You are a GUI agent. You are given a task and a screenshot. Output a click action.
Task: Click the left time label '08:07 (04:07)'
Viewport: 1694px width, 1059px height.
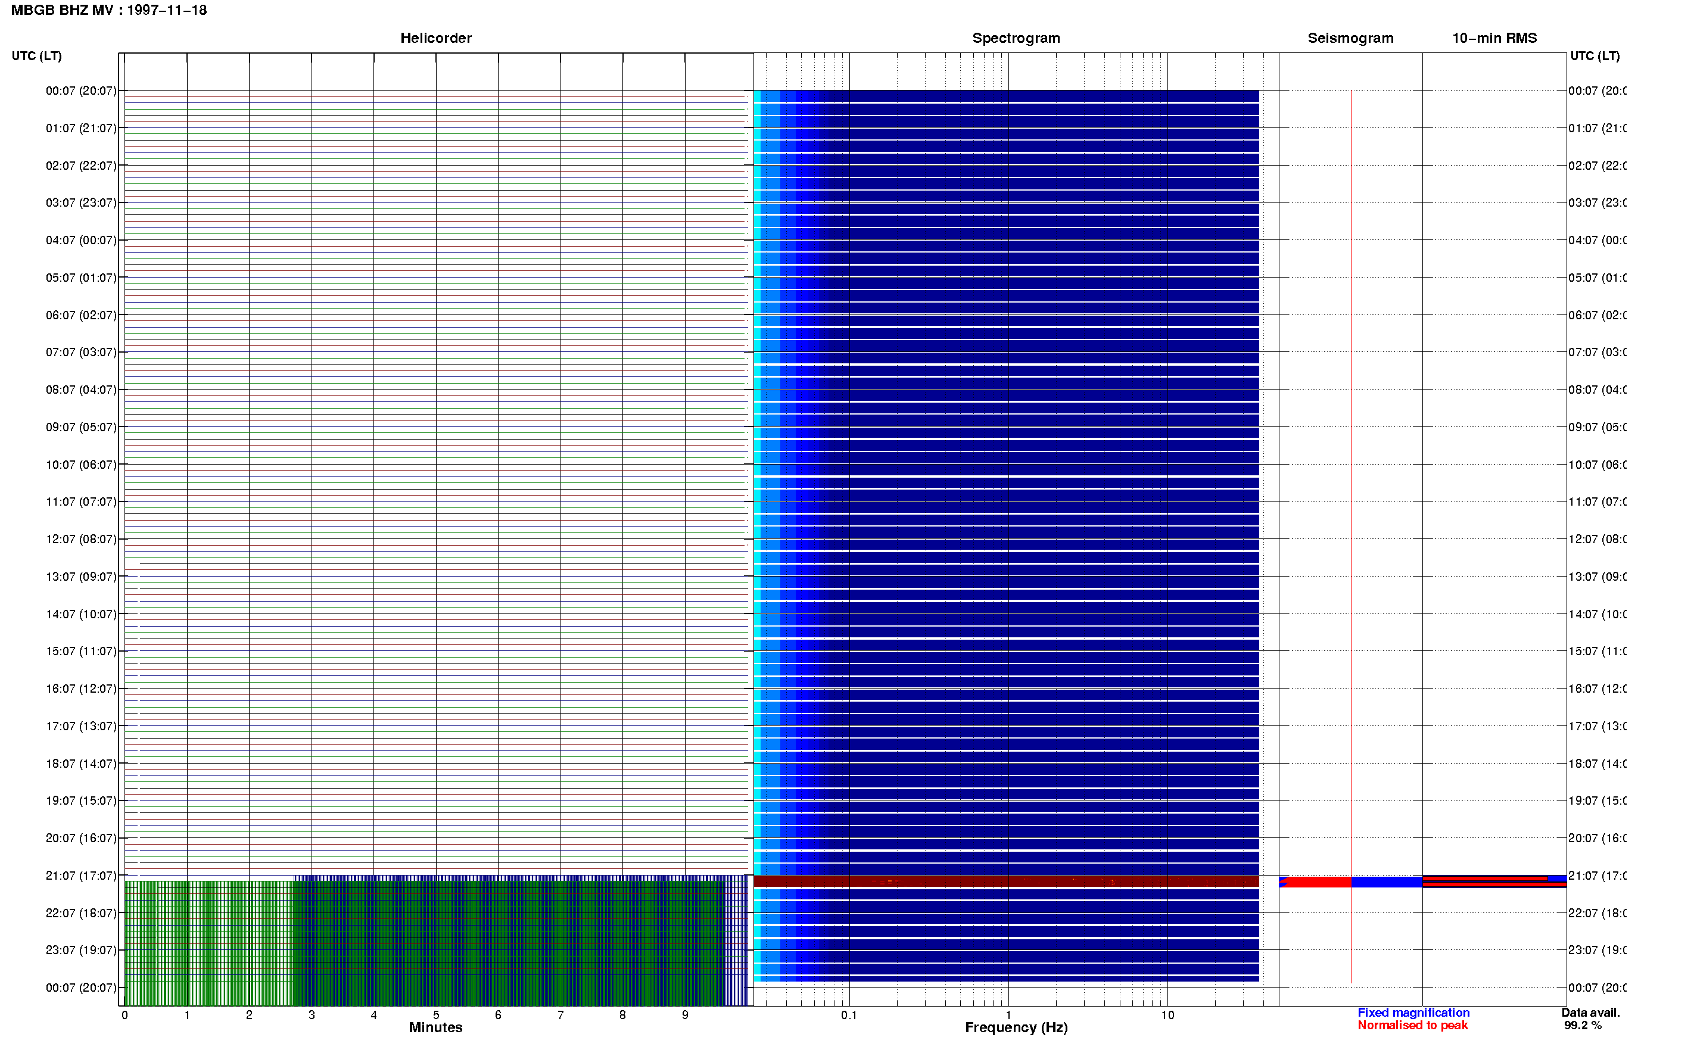coord(81,390)
